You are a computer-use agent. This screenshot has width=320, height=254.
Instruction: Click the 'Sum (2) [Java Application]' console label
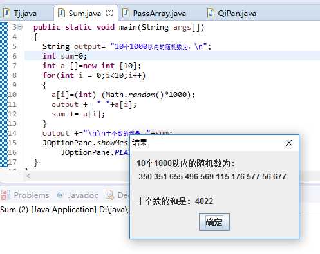48,210
